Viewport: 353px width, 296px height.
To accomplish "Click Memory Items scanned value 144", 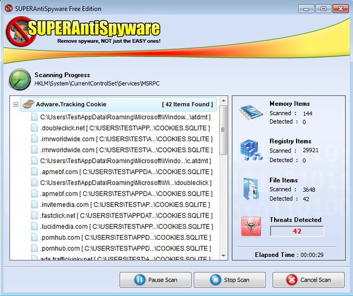I will pyautogui.click(x=307, y=113).
